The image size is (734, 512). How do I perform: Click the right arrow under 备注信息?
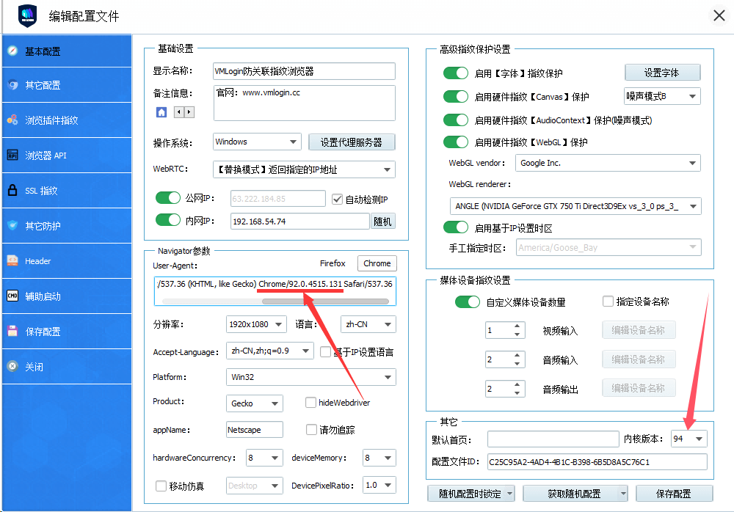(189, 112)
